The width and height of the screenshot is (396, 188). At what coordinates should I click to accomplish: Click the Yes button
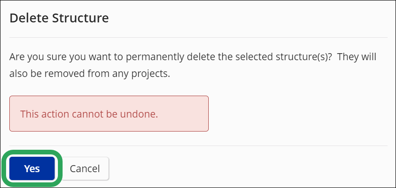pyautogui.click(x=32, y=168)
